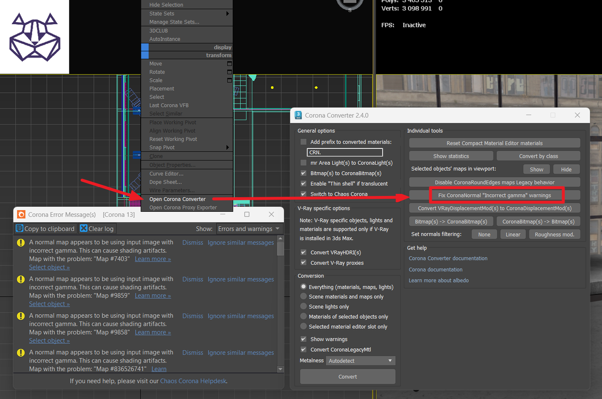The height and width of the screenshot is (399, 602).
Task: Toggle Convert CoronaLegacyMtl checkbox
Action: [x=304, y=349]
